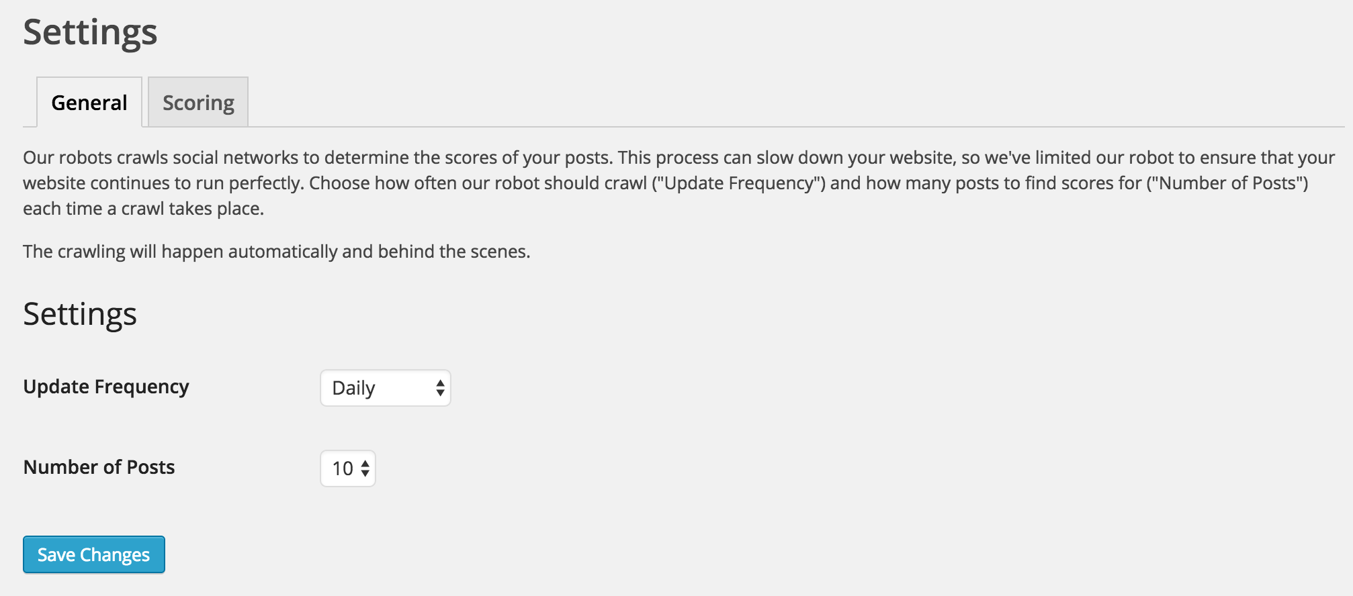This screenshot has width=1353, height=596.
Task: Click the upward arrow of the Daily selector
Action: (440, 383)
